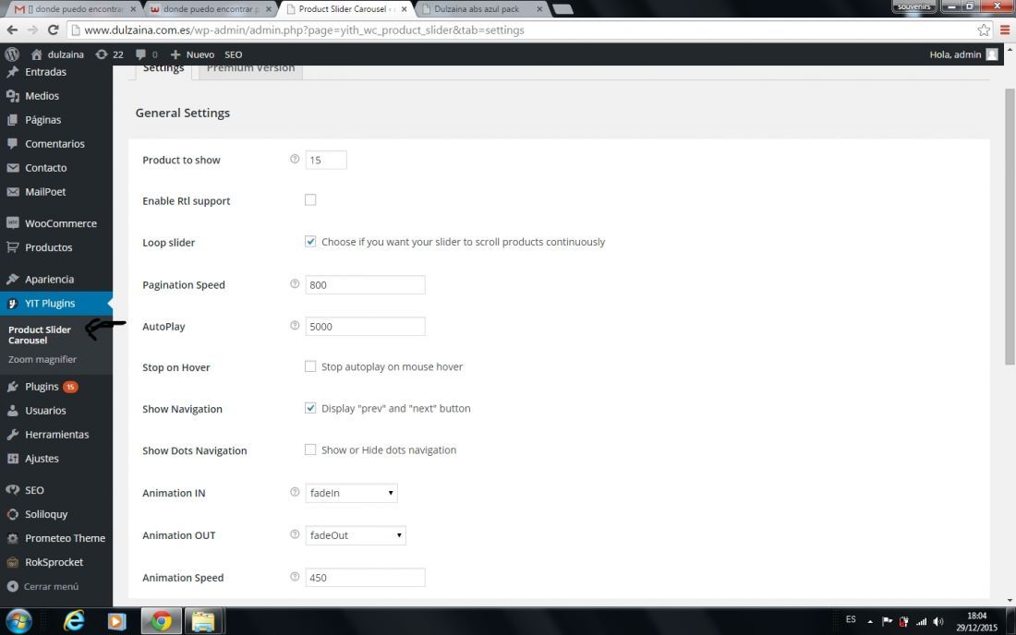This screenshot has height=635, width=1016.
Task: Open Internet Explorer from the taskbar
Action: [74, 621]
